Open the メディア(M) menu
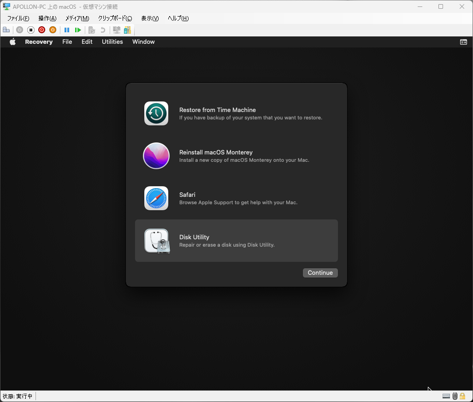Viewport: 473px width, 402px height. click(77, 18)
